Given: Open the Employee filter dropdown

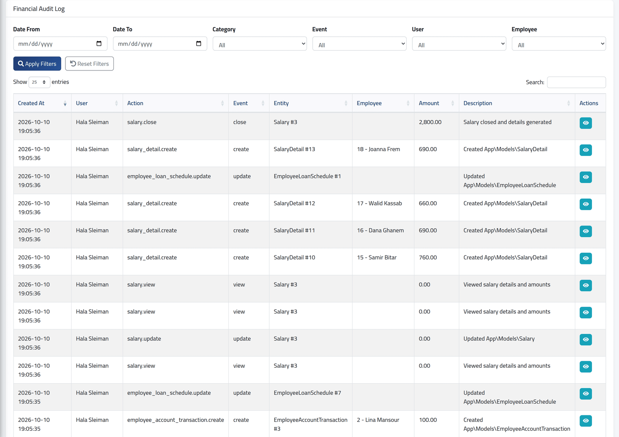Looking at the screenshot, I should tap(559, 44).
